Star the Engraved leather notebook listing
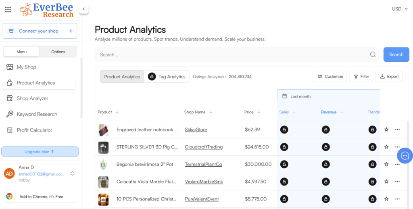Viewport: 413px width, 209px height. [386, 130]
